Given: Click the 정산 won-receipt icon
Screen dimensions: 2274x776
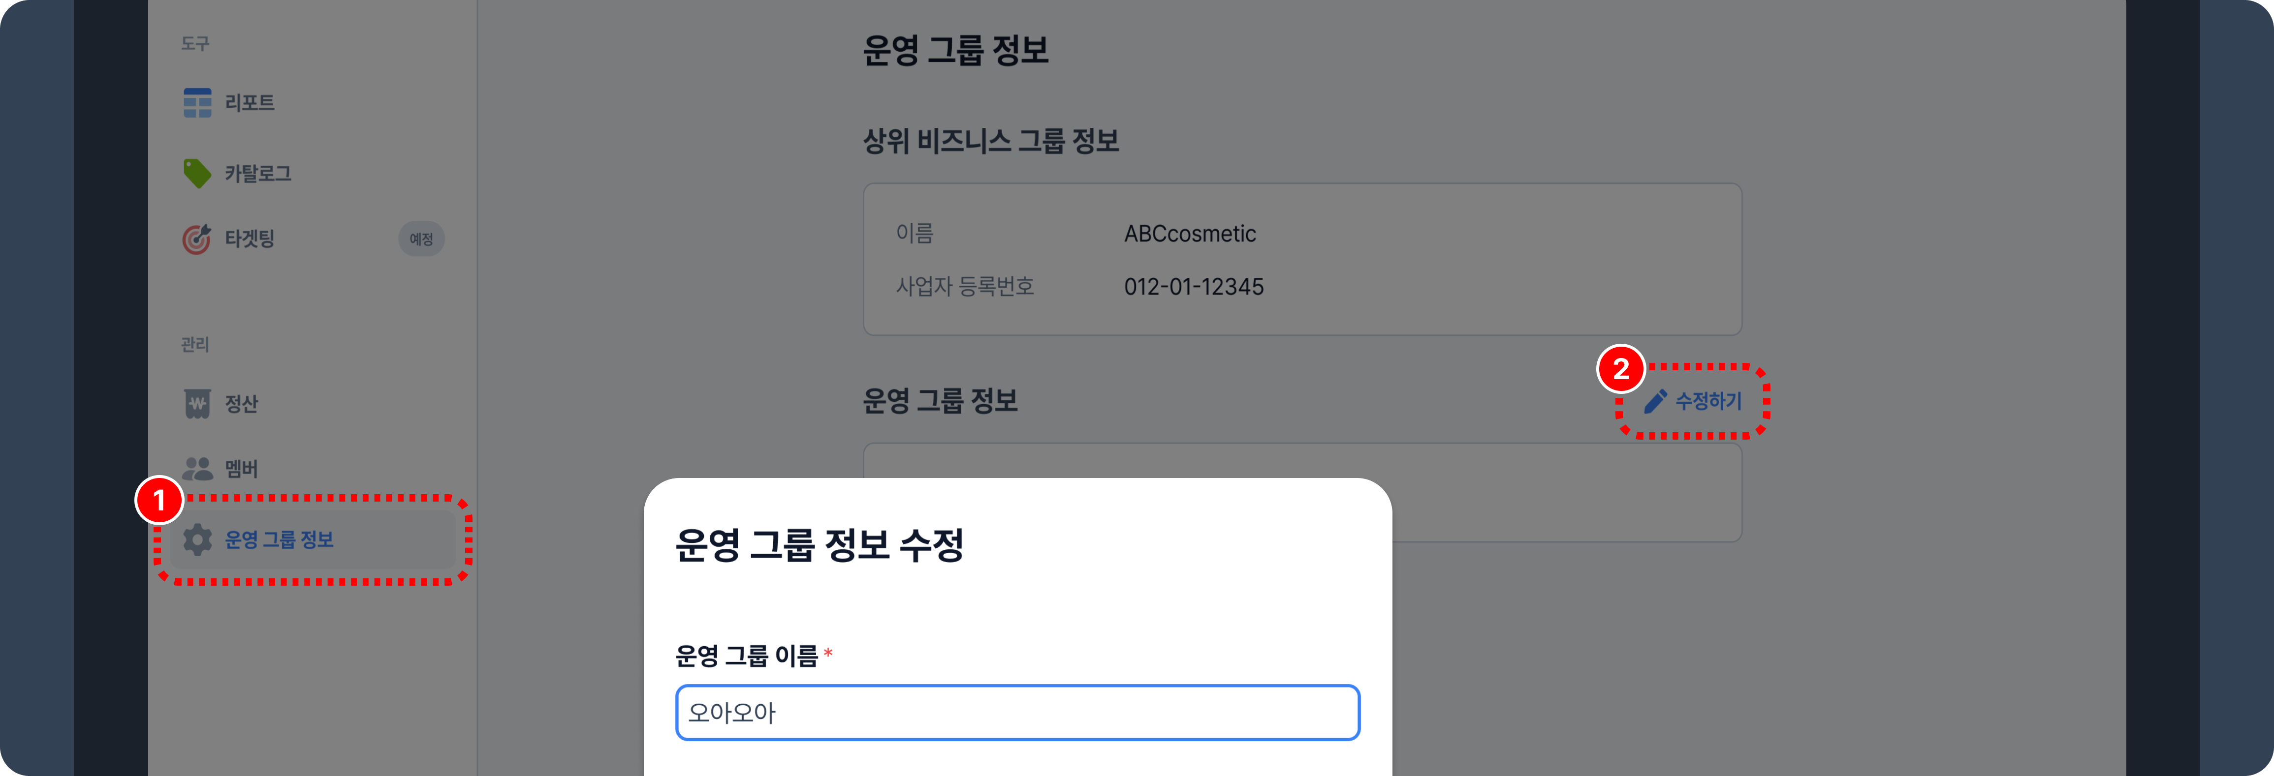Looking at the screenshot, I should (x=197, y=404).
